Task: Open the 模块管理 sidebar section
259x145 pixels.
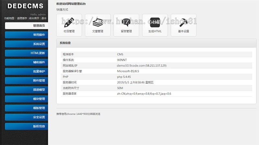Action: (27, 99)
